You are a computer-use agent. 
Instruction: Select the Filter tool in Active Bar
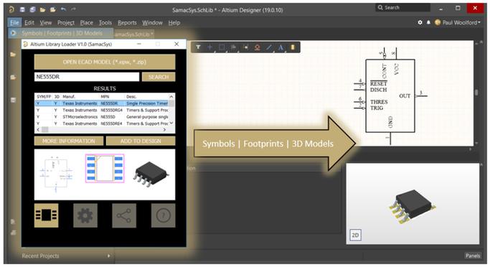198,47
